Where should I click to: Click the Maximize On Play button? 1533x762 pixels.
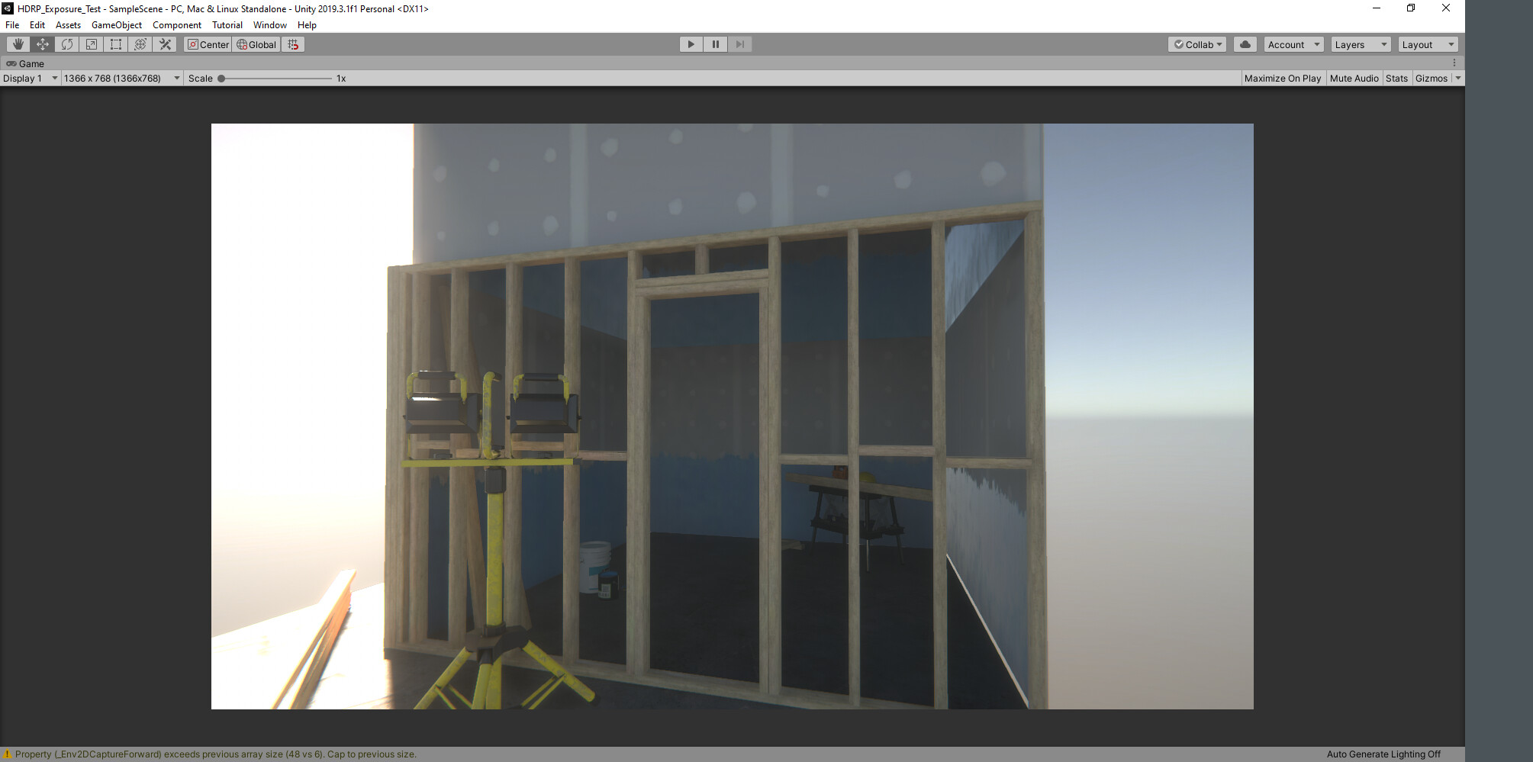click(x=1283, y=78)
